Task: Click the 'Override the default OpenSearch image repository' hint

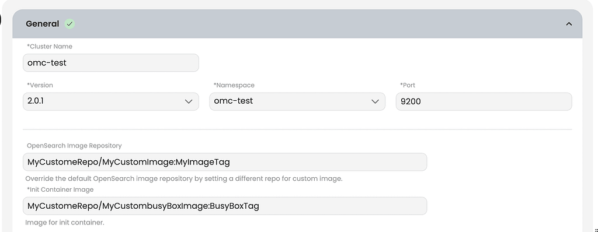Action: [184, 178]
